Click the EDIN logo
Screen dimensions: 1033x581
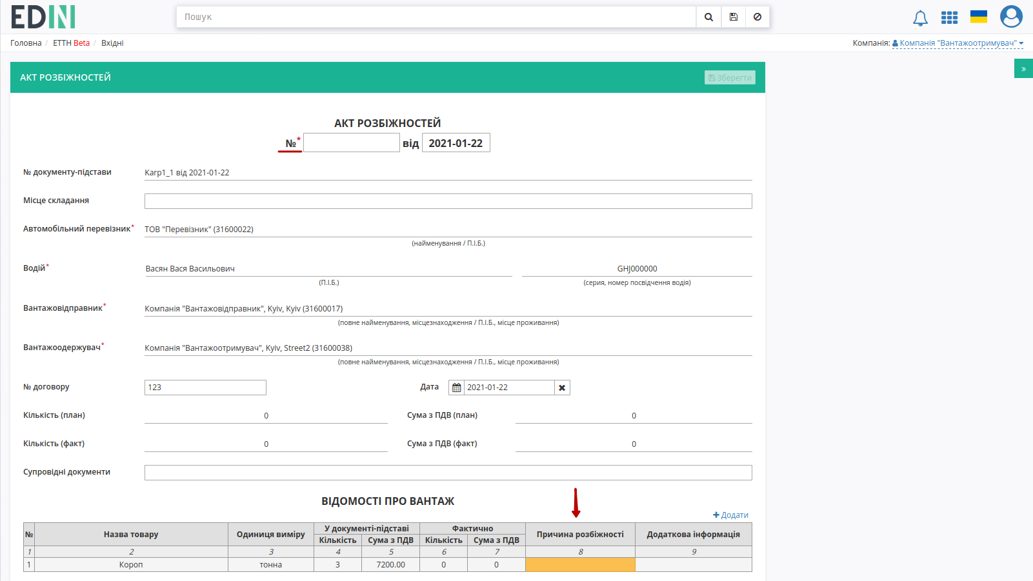pyautogui.click(x=43, y=17)
